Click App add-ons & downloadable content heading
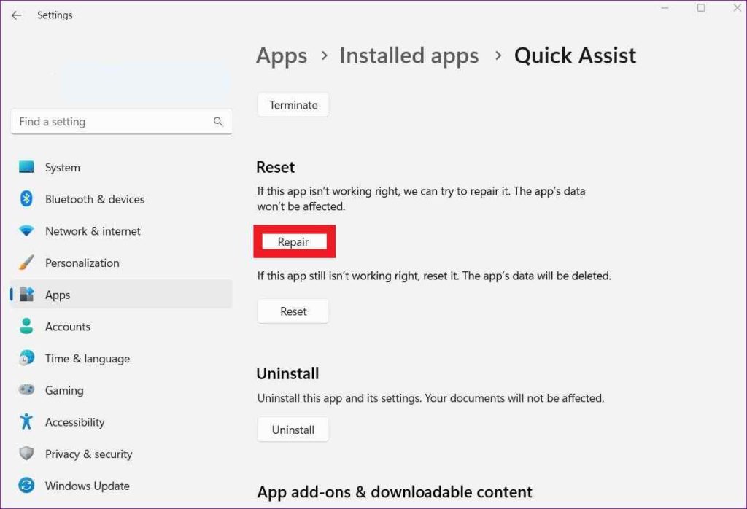This screenshot has width=747, height=509. coord(395,491)
